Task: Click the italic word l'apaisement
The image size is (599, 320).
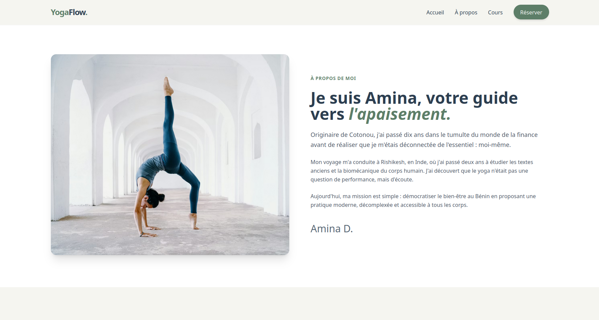Action: (399, 114)
